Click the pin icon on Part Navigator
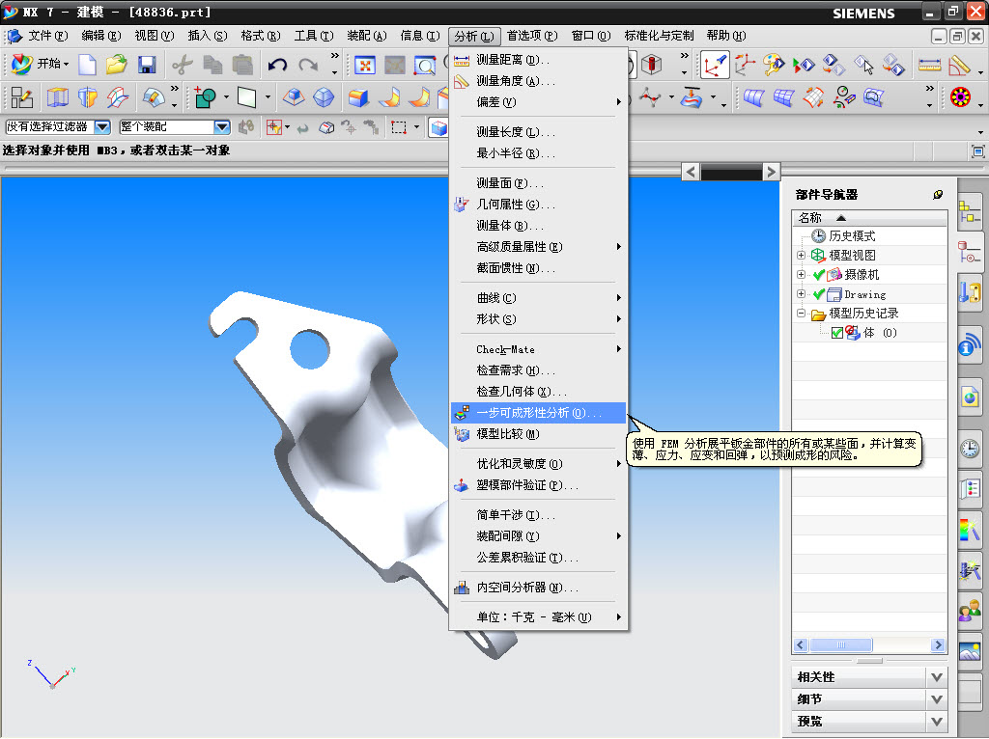Viewport: 989px width, 739px height. (x=938, y=195)
